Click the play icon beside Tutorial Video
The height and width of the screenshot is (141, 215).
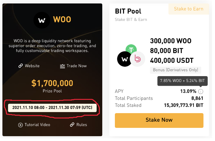point(20,125)
